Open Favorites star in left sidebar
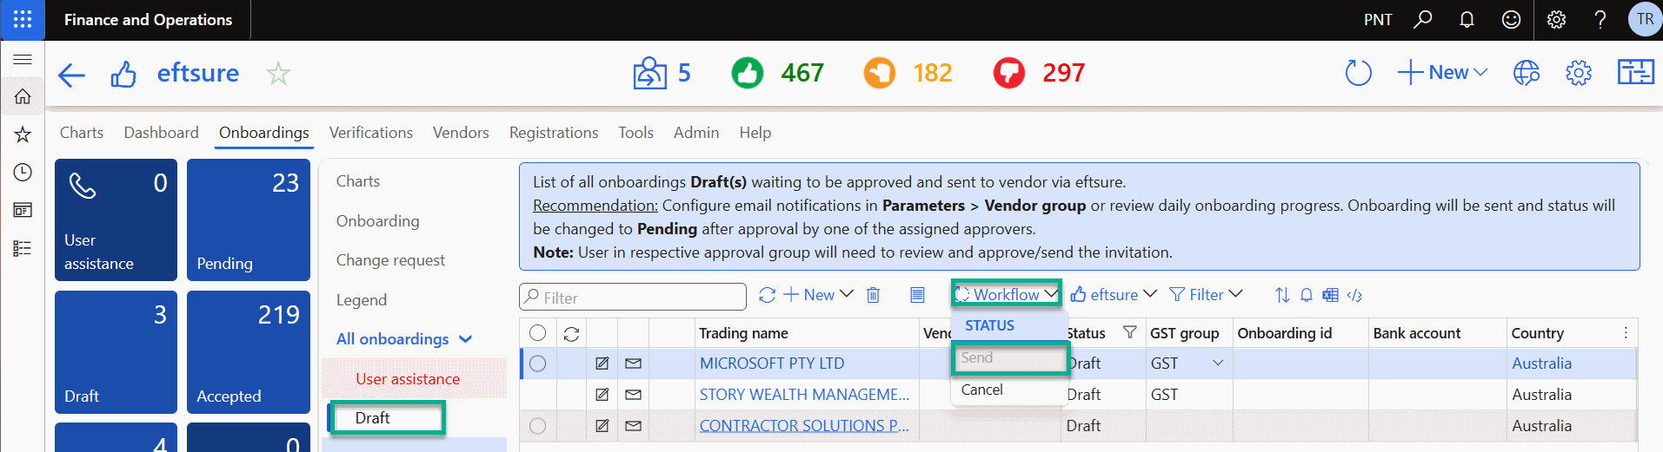1663x452 pixels. [23, 134]
